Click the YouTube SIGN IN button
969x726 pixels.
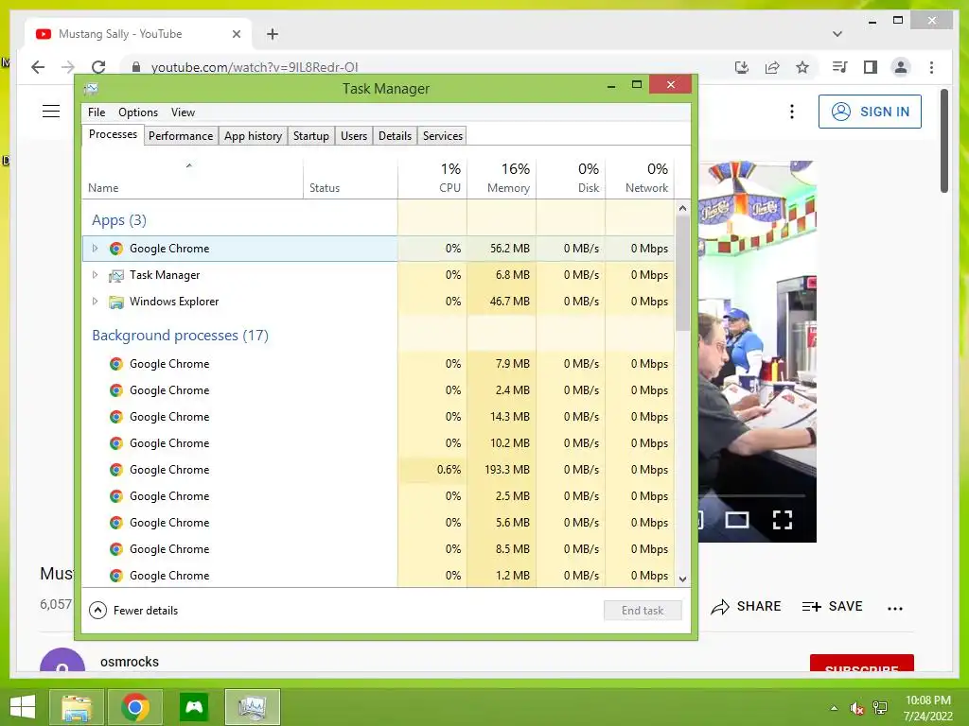coord(870,112)
